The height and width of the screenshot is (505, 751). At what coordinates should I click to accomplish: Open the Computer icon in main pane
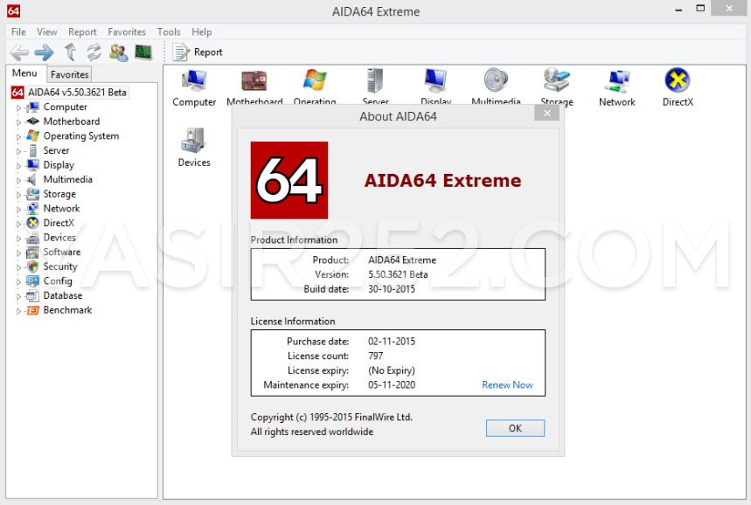click(194, 80)
